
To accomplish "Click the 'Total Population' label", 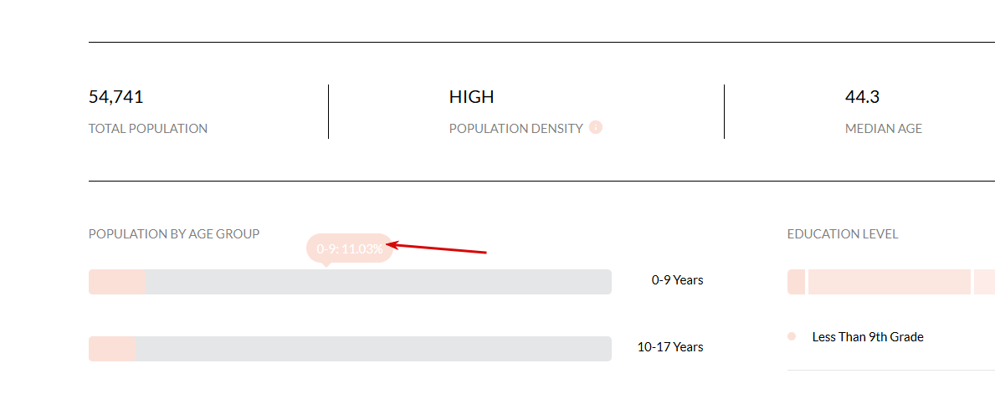I will point(148,129).
